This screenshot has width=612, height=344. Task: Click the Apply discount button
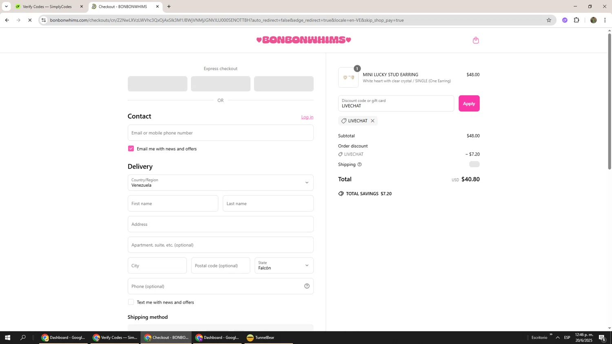469,104
